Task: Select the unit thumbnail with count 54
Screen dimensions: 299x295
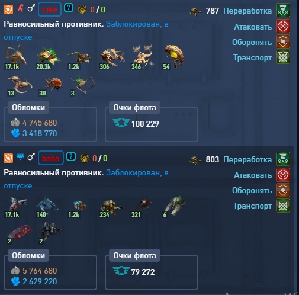Action: (173, 57)
